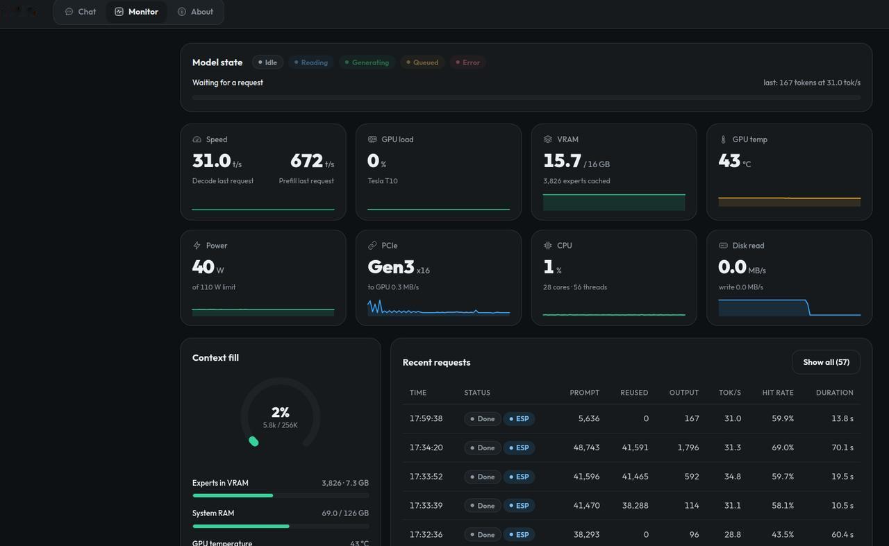The height and width of the screenshot is (546, 889).
Task: Click the Disk read sparkline graph
Action: [x=790, y=307]
